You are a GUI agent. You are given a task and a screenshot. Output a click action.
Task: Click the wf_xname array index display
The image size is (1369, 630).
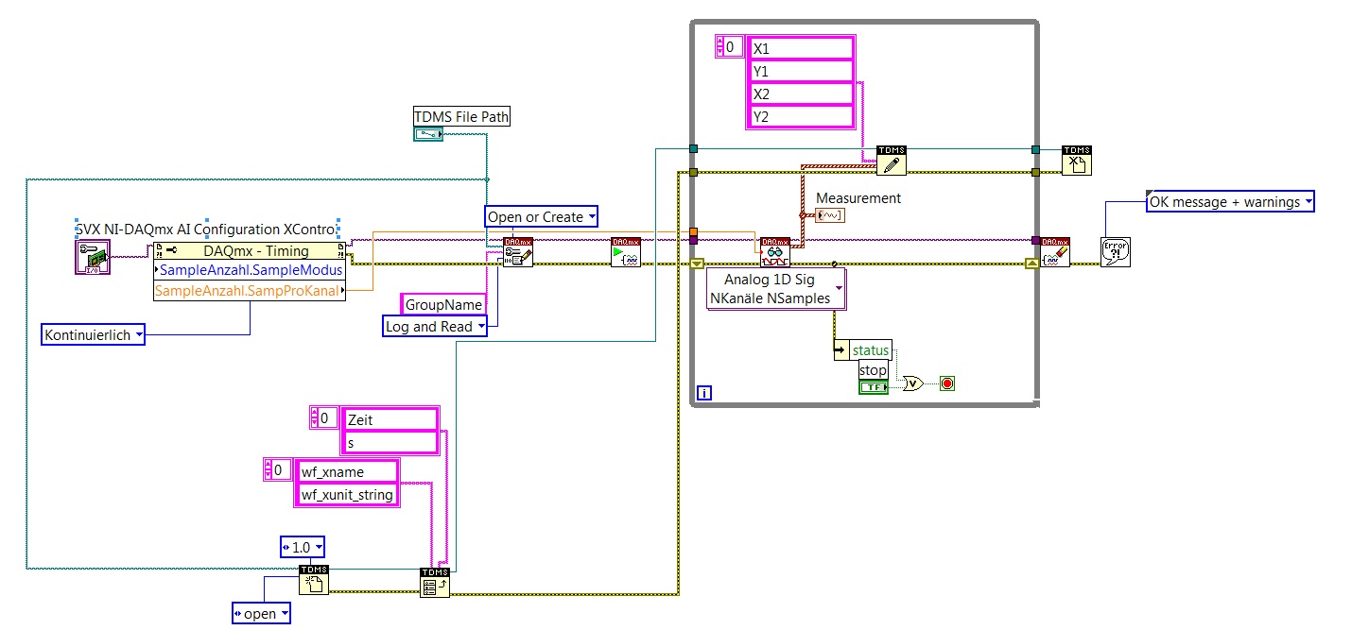[x=277, y=469]
